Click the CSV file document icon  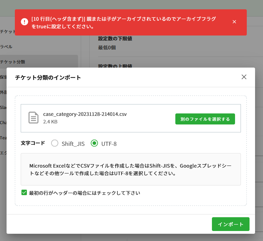pyautogui.click(x=33, y=118)
